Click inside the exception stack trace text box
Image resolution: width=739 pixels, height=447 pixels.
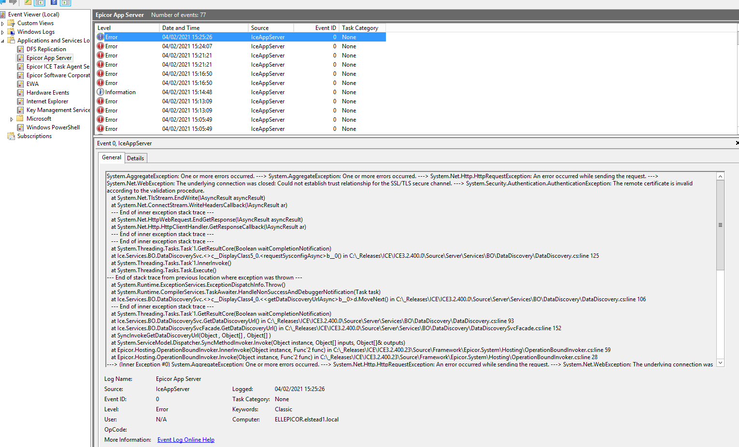(x=411, y=269)
